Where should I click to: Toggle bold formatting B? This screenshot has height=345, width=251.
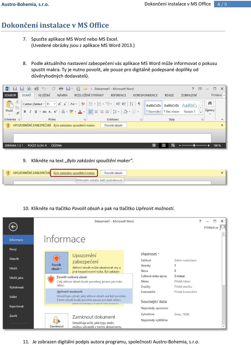coord(25,112)
